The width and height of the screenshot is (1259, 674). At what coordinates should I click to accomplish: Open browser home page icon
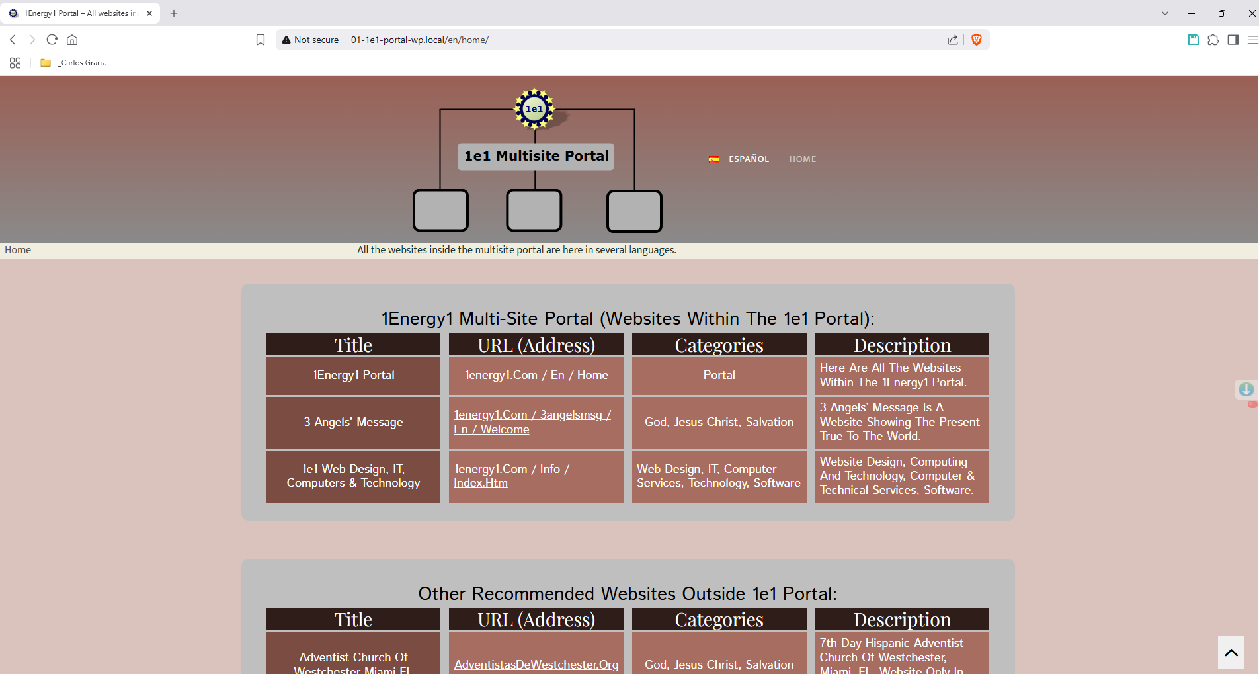click(72, 40)
